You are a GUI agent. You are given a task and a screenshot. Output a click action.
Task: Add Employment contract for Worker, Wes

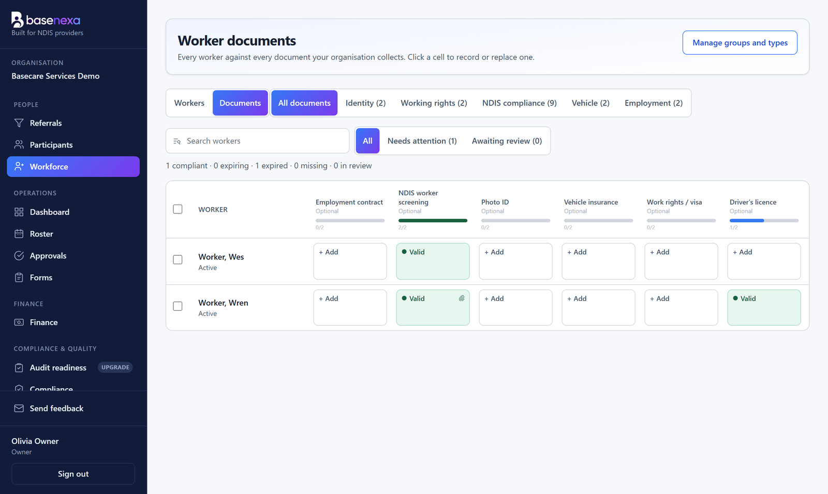pyautogui.click(x=350, y=261)
